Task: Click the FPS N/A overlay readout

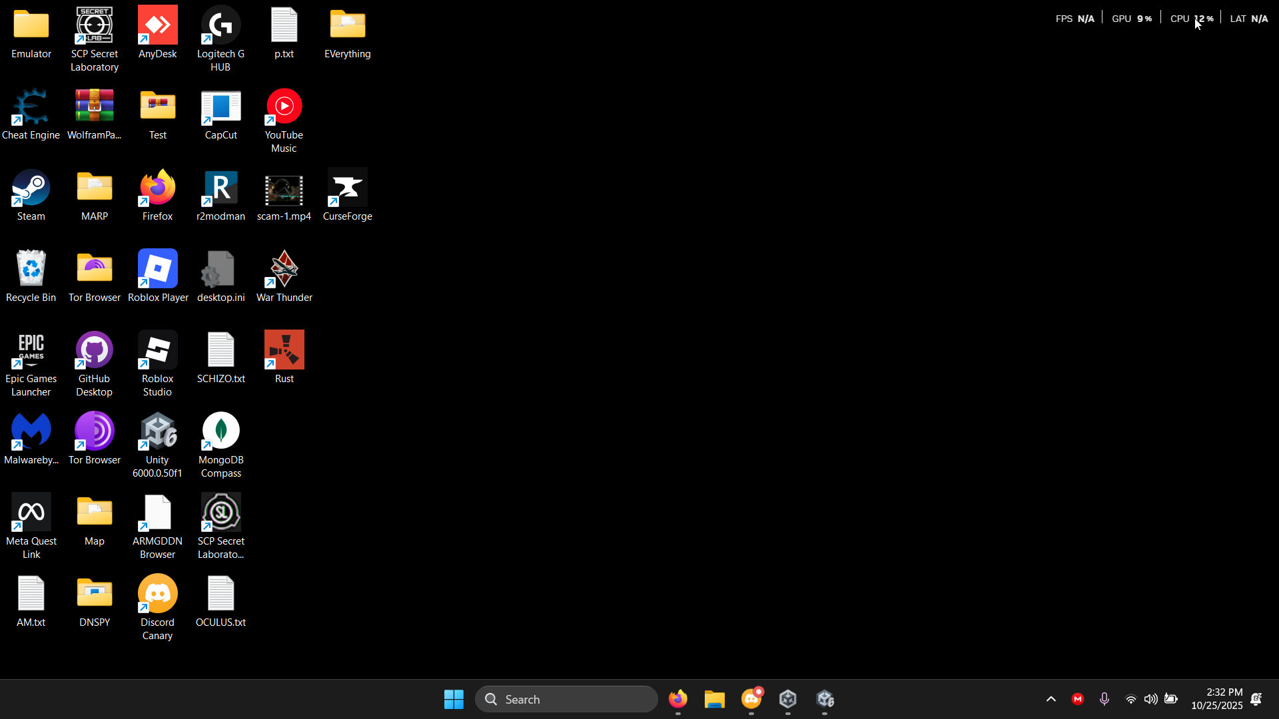Action: tap(1074, 19)
